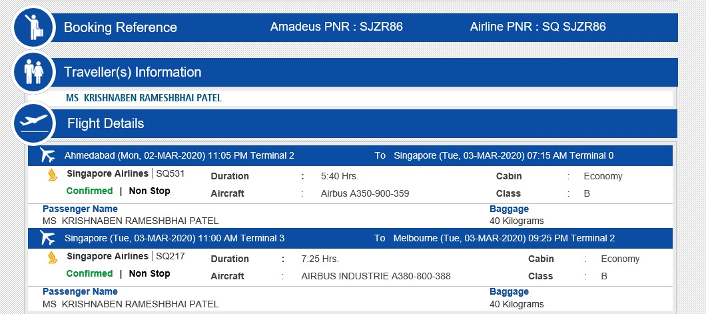The image size is (706, 314).
Task: Click the Singapore Airlines logo next to SQ217
Action: tap(53, 257)
